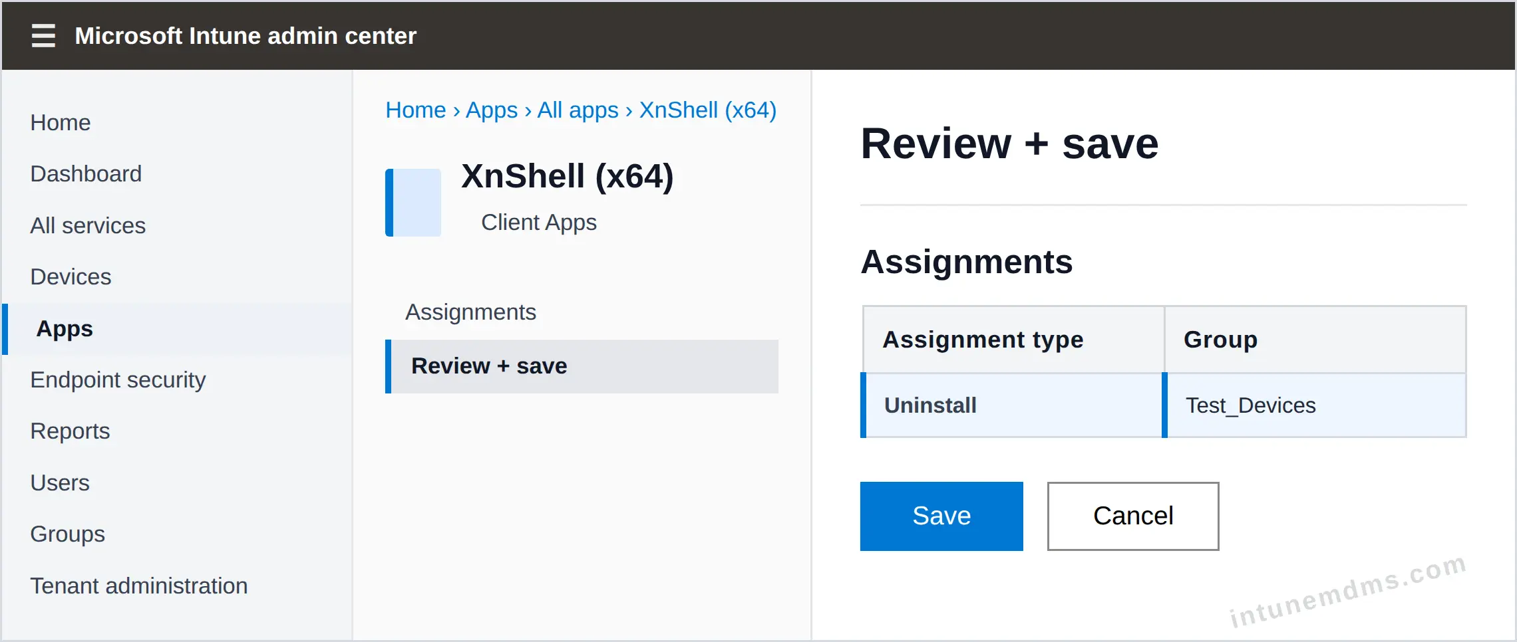Open Groups in the sidebar
This screenshot has width=1517, height=642.
67,534
